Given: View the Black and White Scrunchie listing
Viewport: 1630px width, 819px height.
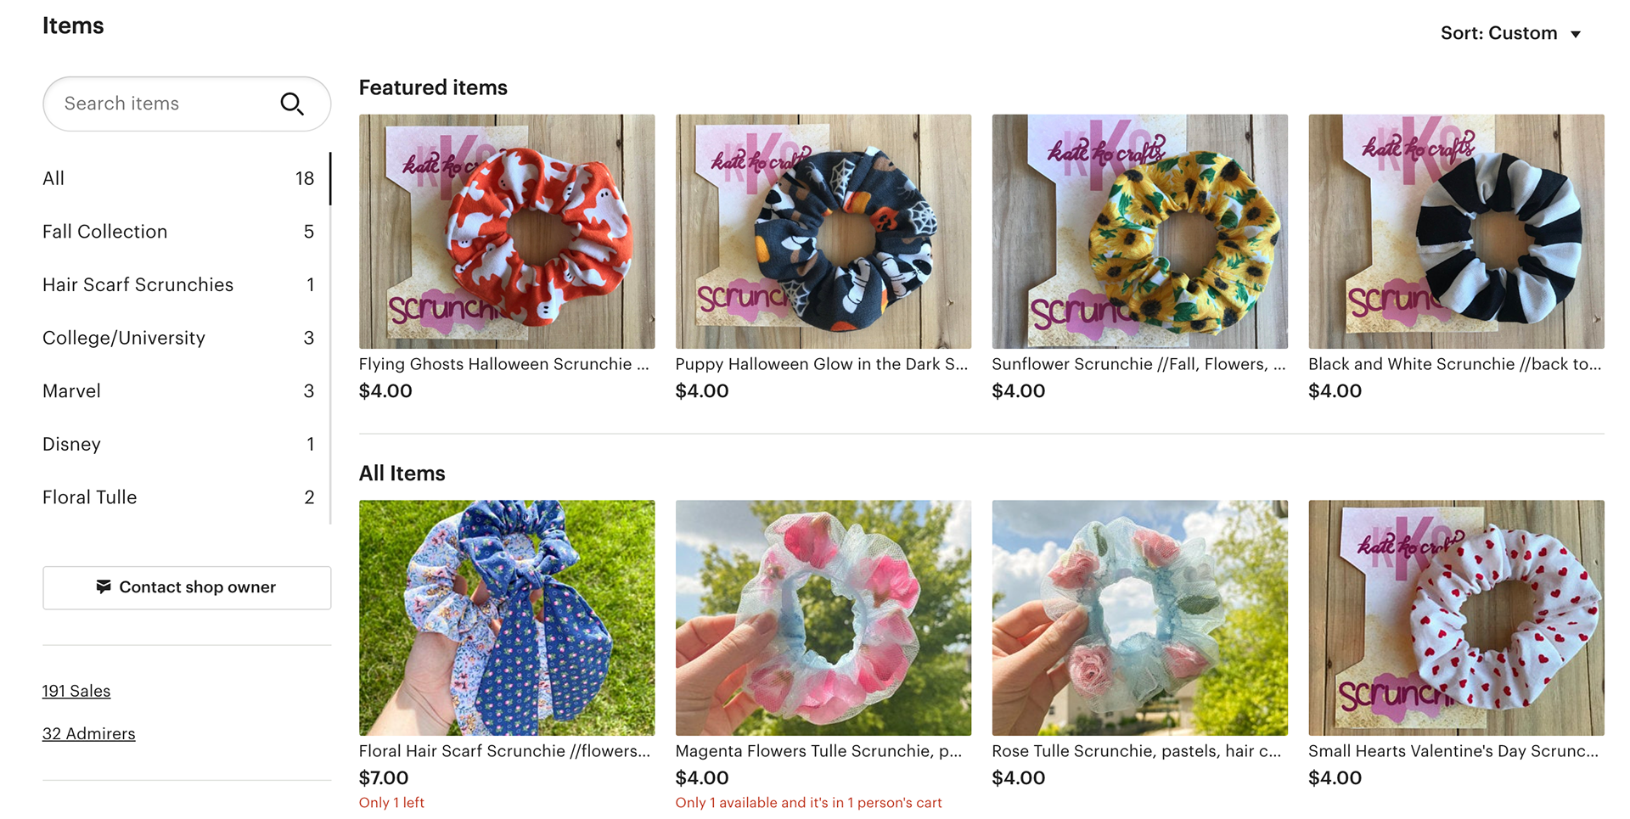Looking at the screenshot, I should [x=1457, y=232].
